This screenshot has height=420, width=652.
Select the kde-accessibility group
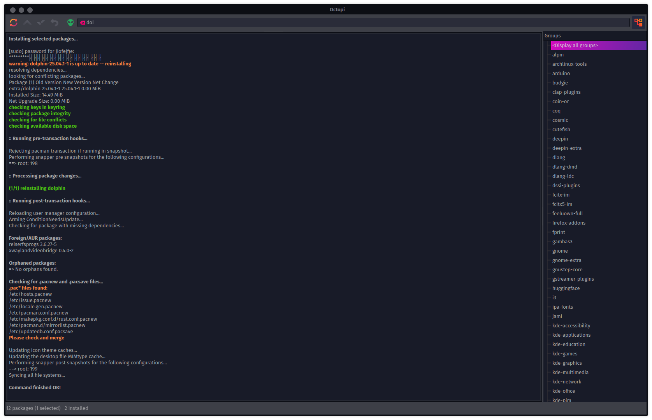599,326
